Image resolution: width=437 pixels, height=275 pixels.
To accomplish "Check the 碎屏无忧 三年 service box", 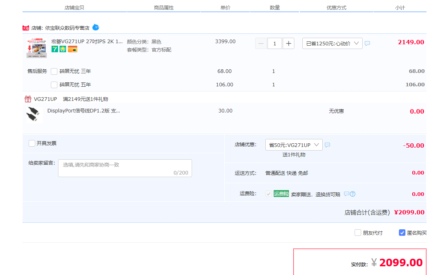I will click(x=54, y=71).
